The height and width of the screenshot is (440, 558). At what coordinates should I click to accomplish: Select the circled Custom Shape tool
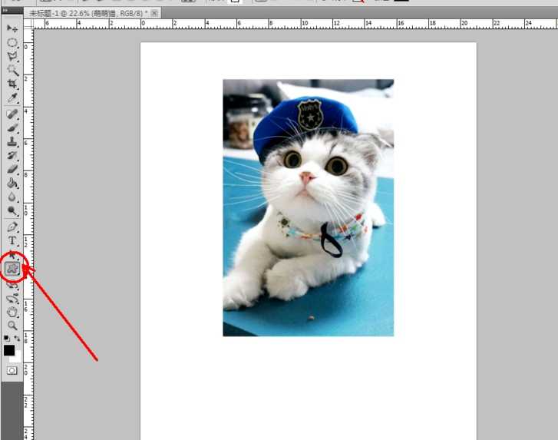pyautogui.click(x=12, y=269)
